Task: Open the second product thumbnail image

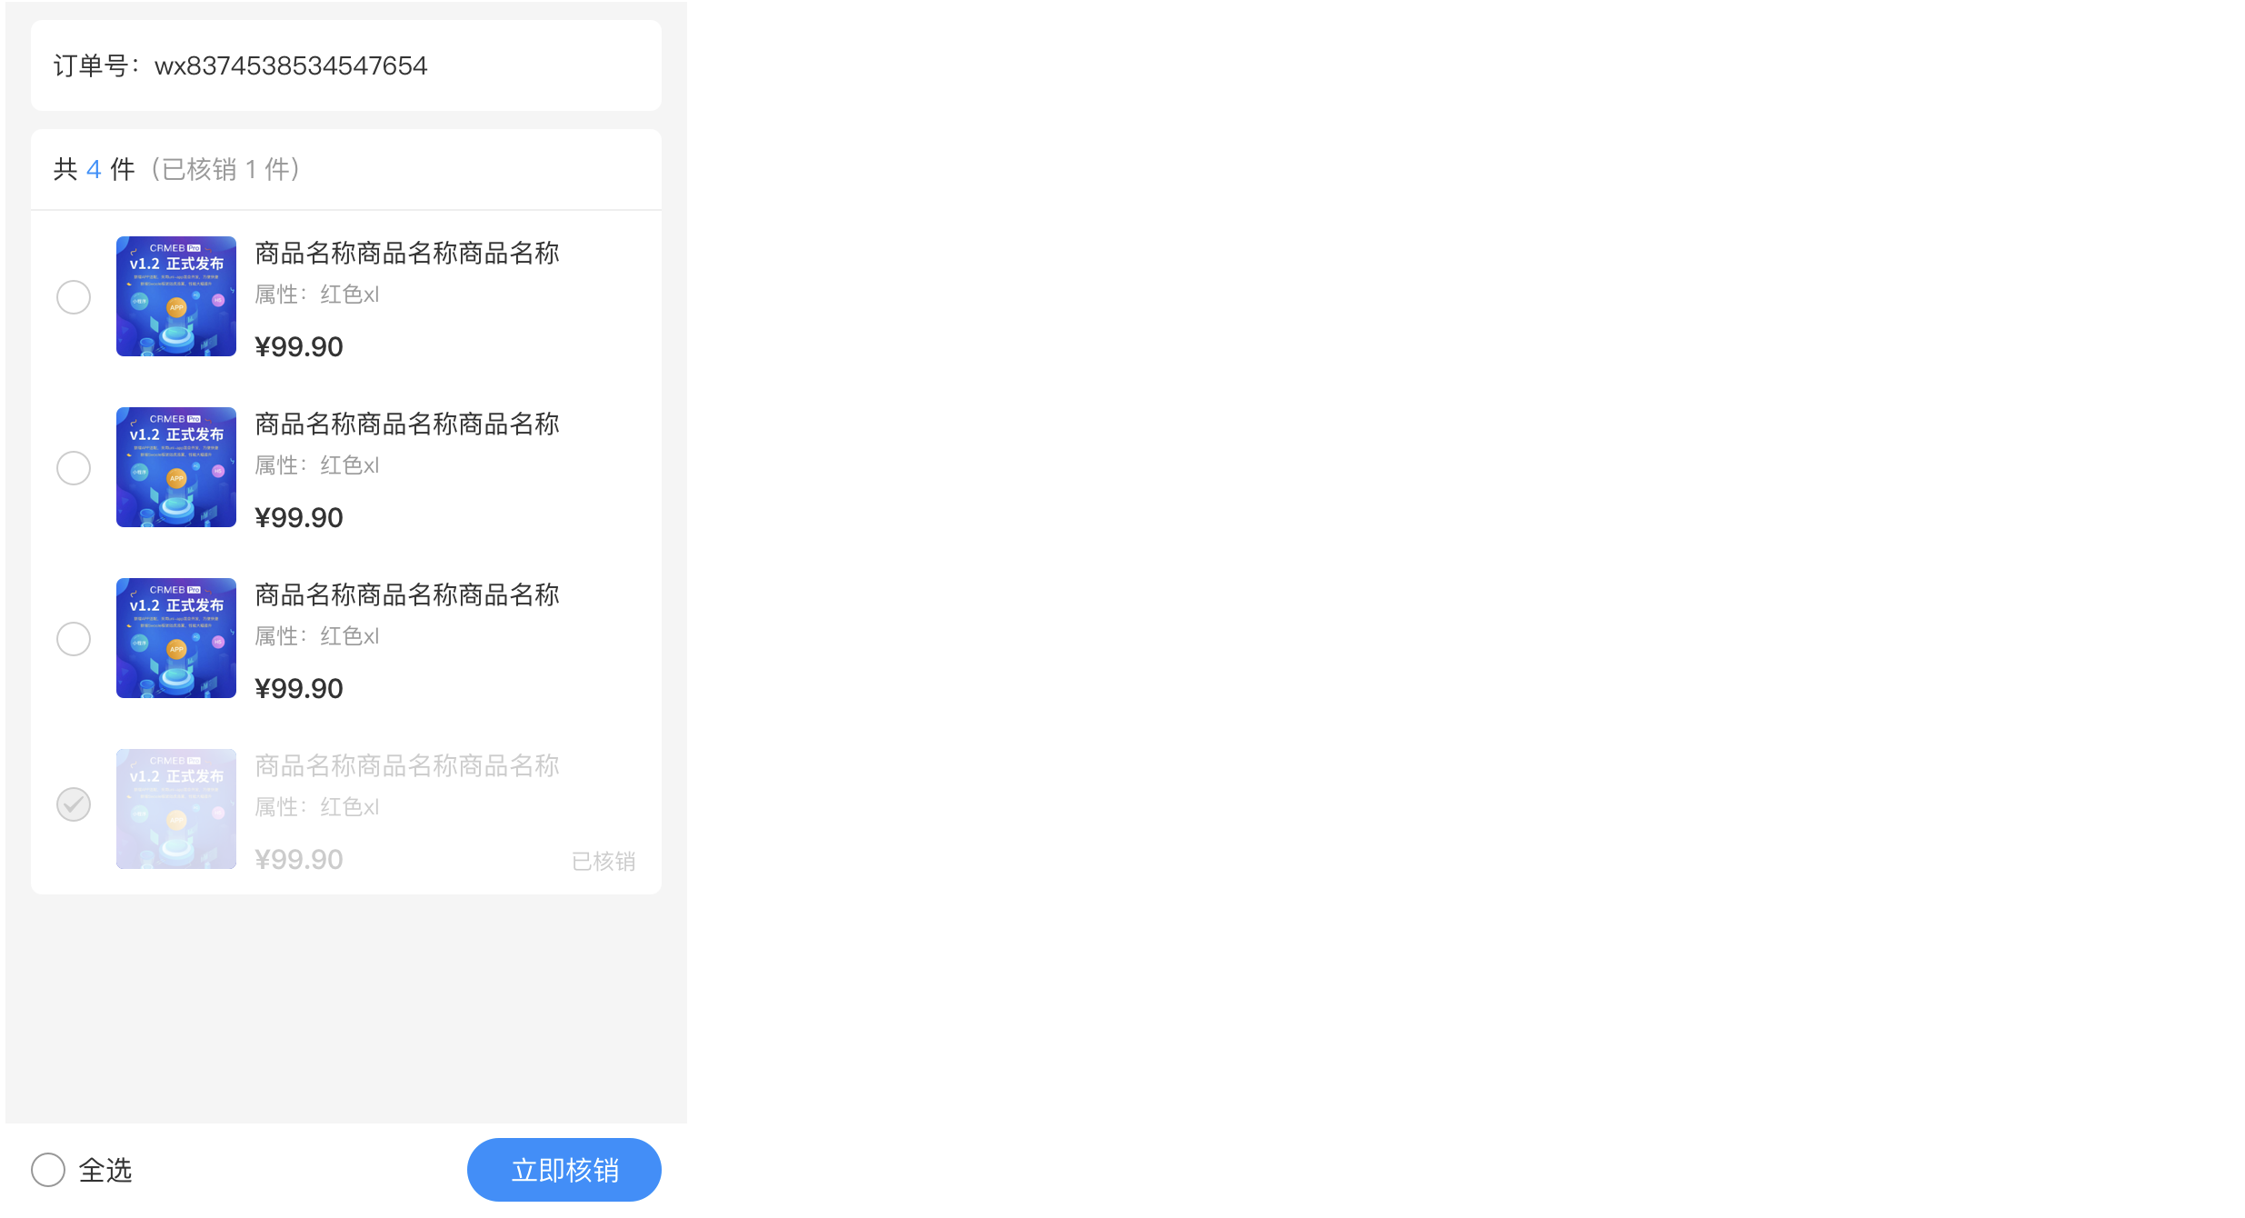Action: coord(176,467)
